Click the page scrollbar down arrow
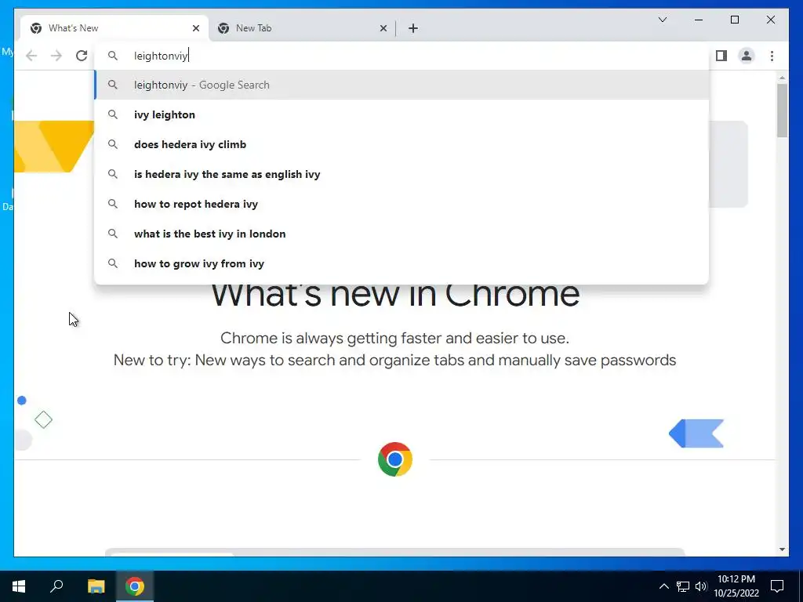 coord(782,549)
